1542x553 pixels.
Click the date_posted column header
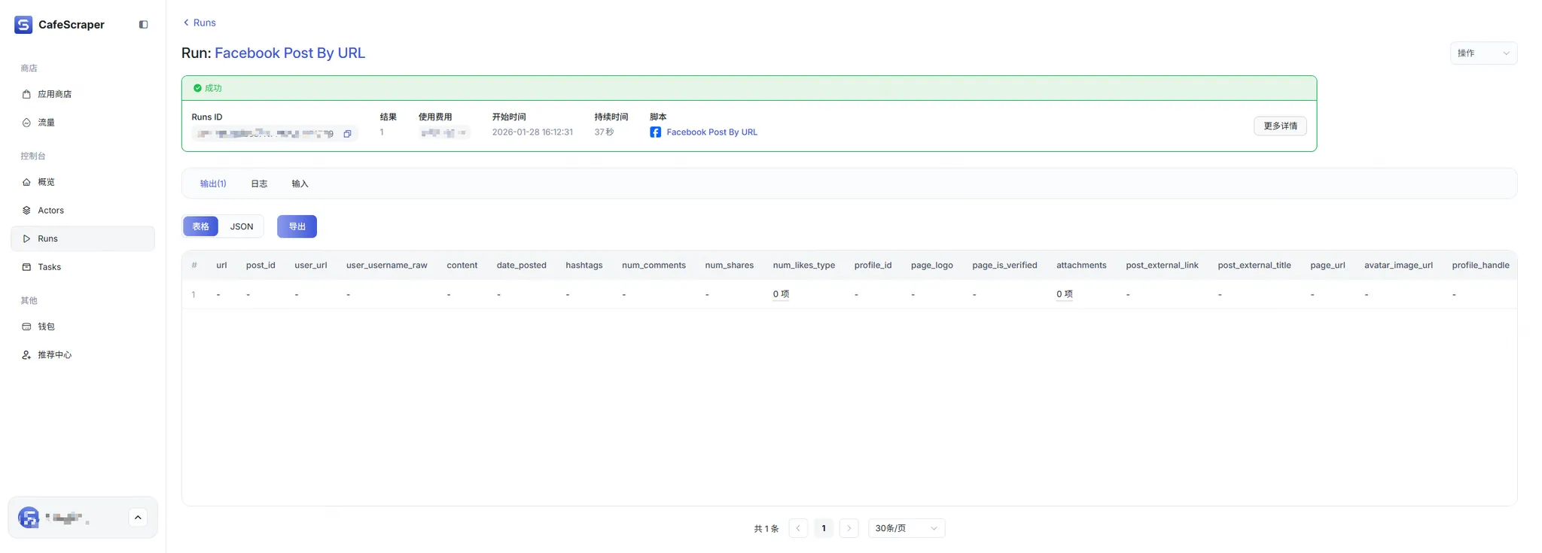point(521,266)
